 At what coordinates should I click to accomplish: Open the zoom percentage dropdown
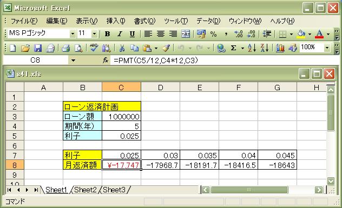(x=327, y=48)
